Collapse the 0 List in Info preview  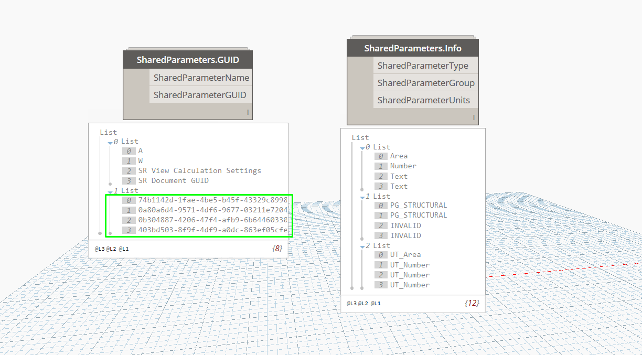click(362, 148)
